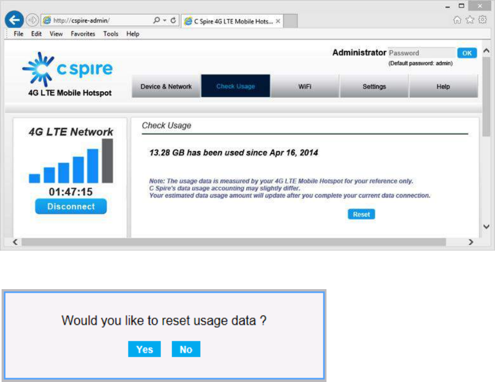Click the page refresh icon
Screen dimensions: 495x382
click(173, 20)
